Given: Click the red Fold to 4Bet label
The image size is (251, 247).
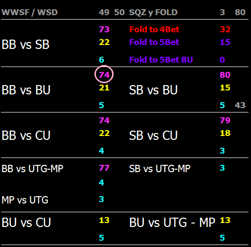Looking at the screenshot, I should pyautogui.click(x=154, y=29).
